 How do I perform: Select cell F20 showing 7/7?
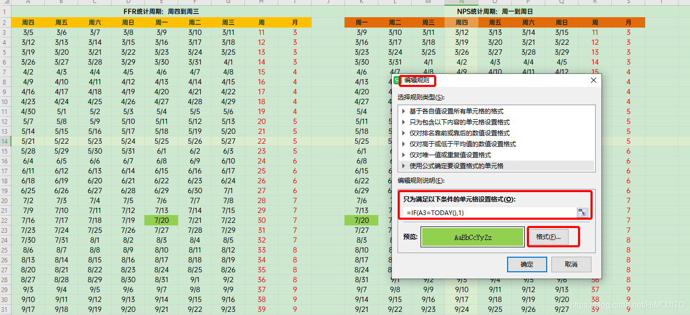[195, 200]
